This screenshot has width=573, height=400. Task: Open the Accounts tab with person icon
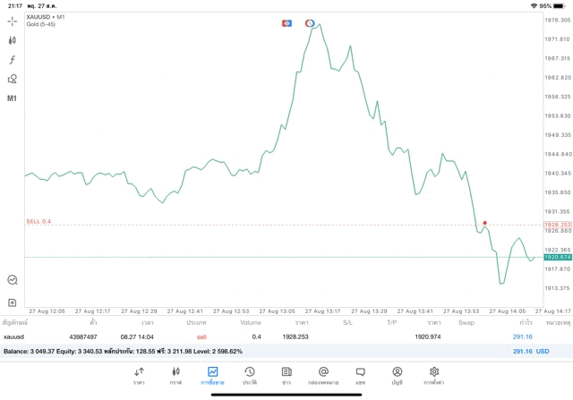point(397,375)
